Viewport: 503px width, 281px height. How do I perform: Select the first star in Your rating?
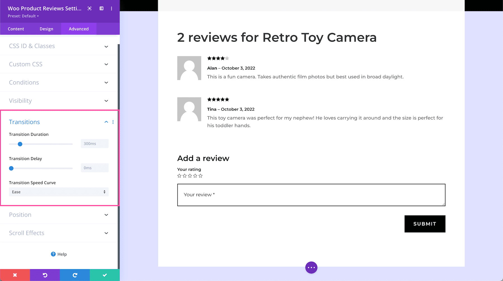point(179,176)
